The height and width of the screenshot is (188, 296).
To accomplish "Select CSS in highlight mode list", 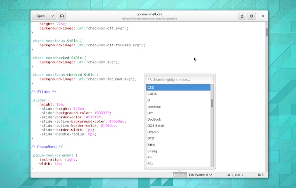I will coord(178,88).
